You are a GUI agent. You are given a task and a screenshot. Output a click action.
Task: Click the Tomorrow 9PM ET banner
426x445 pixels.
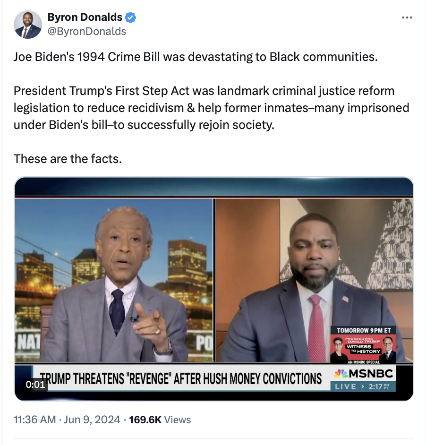(x=363, y=330)
